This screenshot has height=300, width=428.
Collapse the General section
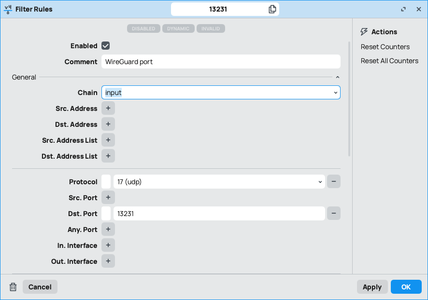point(338,77)
